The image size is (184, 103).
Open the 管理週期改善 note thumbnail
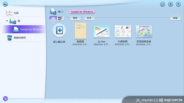(144, 31)
